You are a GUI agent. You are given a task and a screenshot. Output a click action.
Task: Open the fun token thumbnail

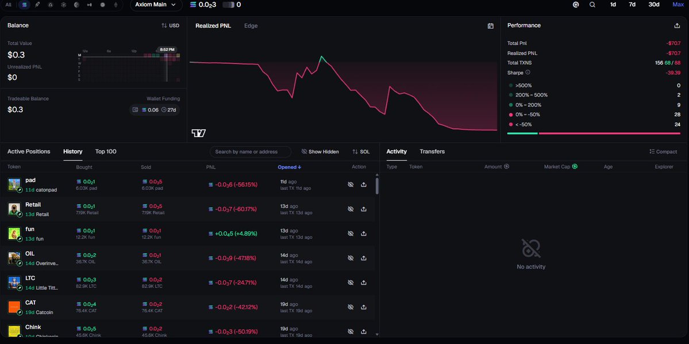(14, 234)
